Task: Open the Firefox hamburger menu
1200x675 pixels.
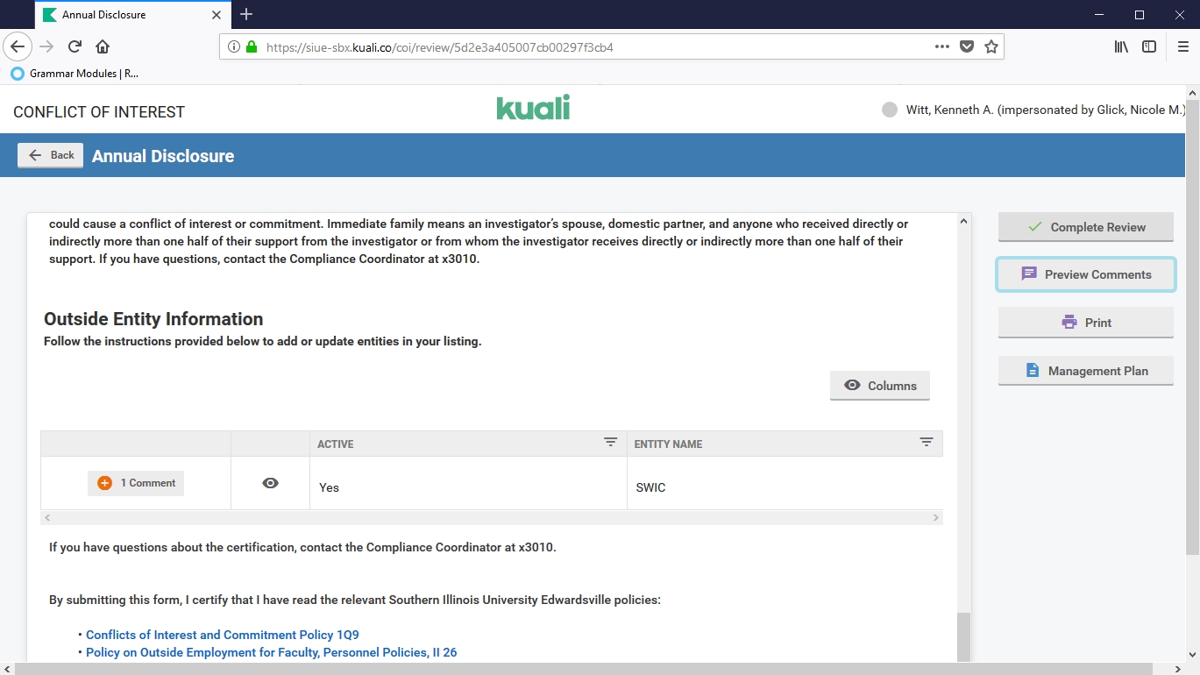Action: pyautogui.click(x=1182, y=46)
